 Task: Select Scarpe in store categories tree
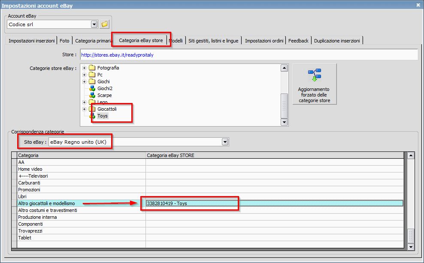click(x=104, y=95)
